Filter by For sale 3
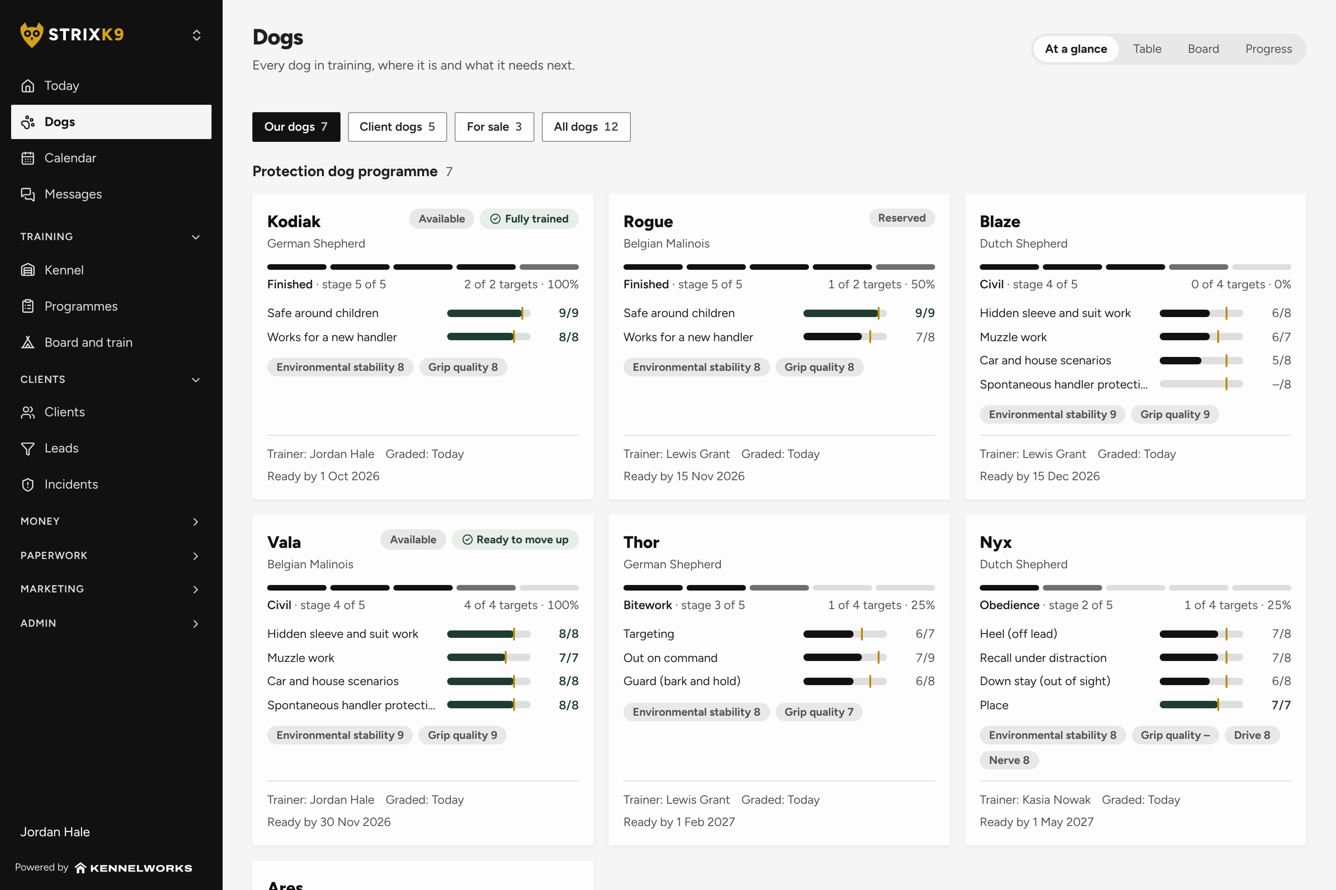 494,127
